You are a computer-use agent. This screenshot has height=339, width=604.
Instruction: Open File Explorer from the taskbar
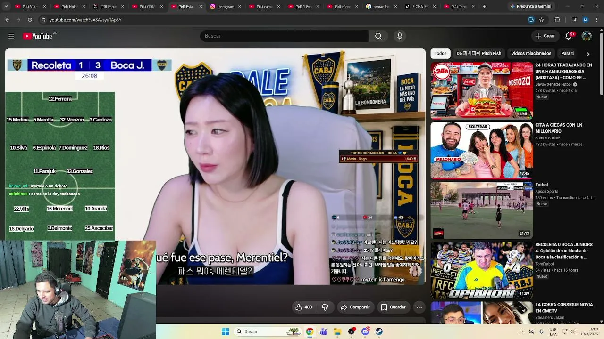(x=337, y=331)
